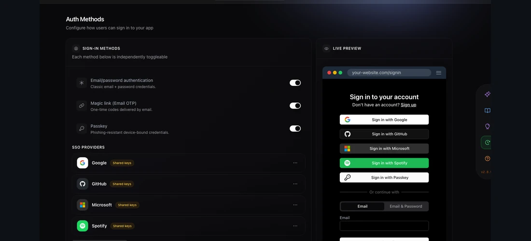
Task: Open the book documentation icon in side dock
Action: point(488,110)
